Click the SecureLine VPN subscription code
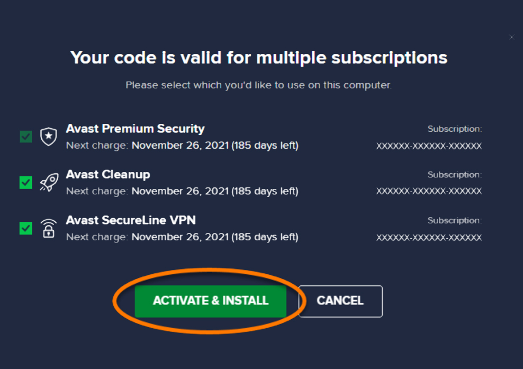This screenshot has width=523, height=369. [429, 238]
